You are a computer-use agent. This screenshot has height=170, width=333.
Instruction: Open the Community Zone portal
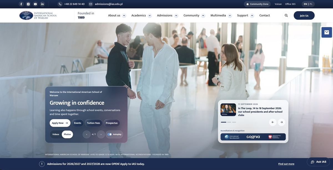point(257,4)
